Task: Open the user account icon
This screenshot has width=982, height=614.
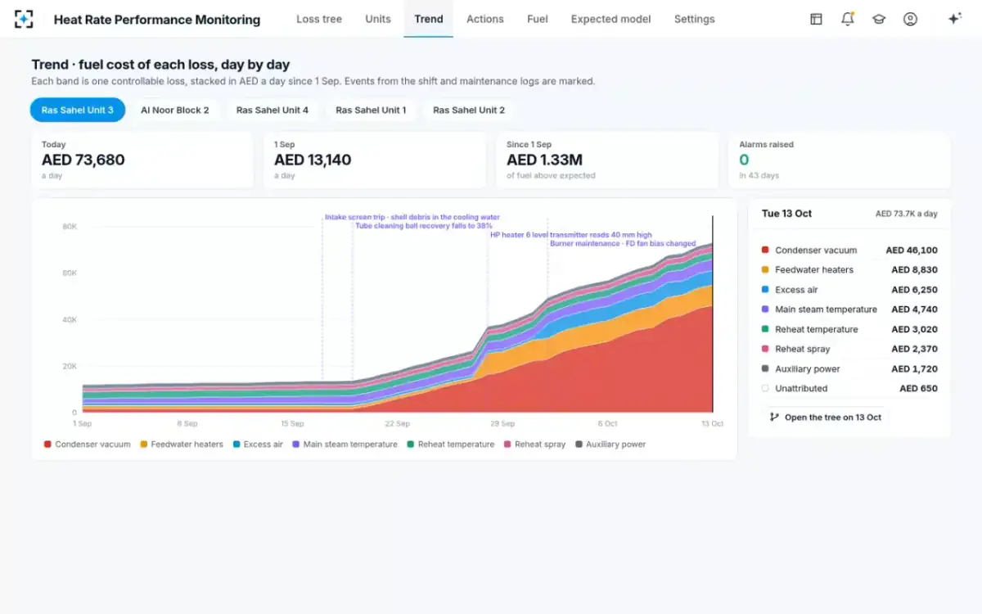Action: point(910,19)
